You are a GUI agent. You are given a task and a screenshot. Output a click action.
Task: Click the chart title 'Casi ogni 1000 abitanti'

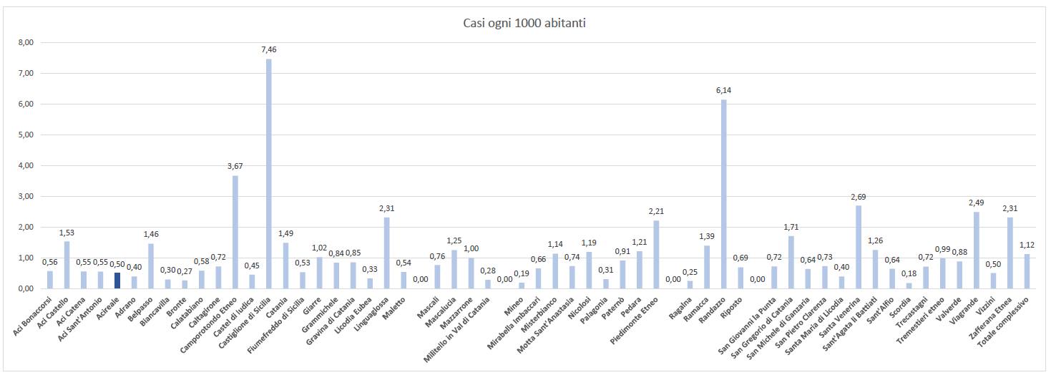(x=525, y=24)
